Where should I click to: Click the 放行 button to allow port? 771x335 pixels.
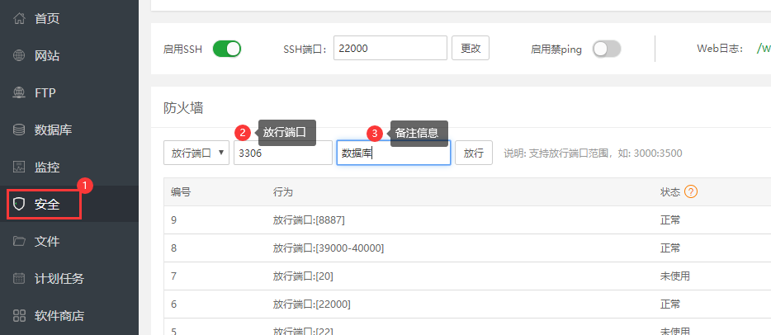(x=474, y=153)
